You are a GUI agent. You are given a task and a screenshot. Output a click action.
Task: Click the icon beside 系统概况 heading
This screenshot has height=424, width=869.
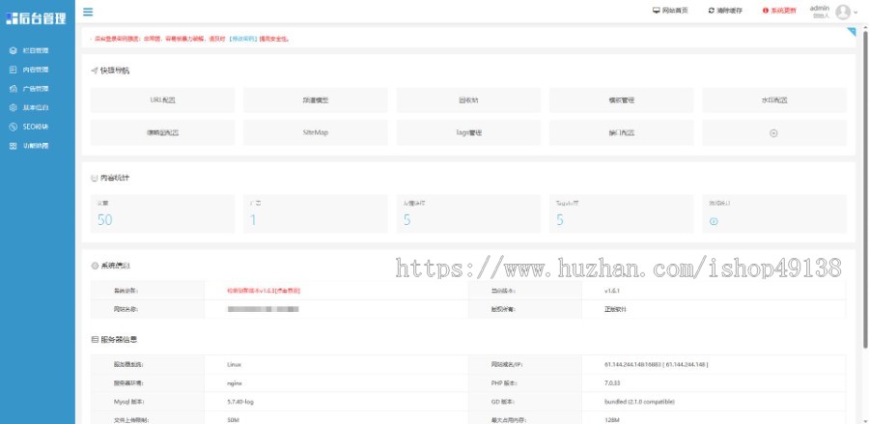pyautogui.click(x=95, y=266)
